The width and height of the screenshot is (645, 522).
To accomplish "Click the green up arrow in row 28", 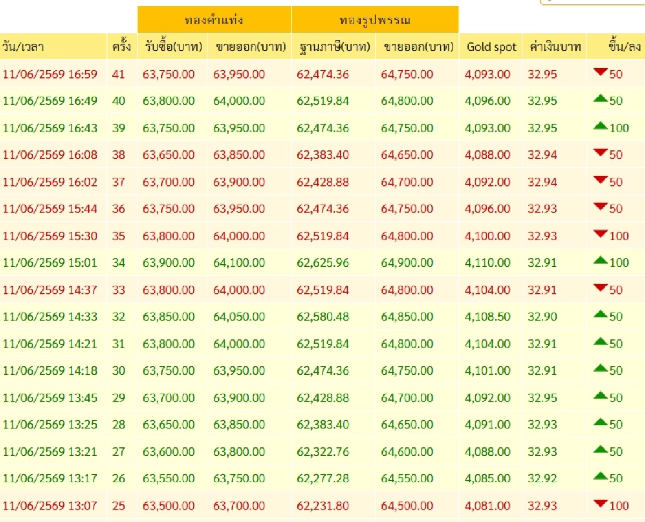I will pos(600,423).
